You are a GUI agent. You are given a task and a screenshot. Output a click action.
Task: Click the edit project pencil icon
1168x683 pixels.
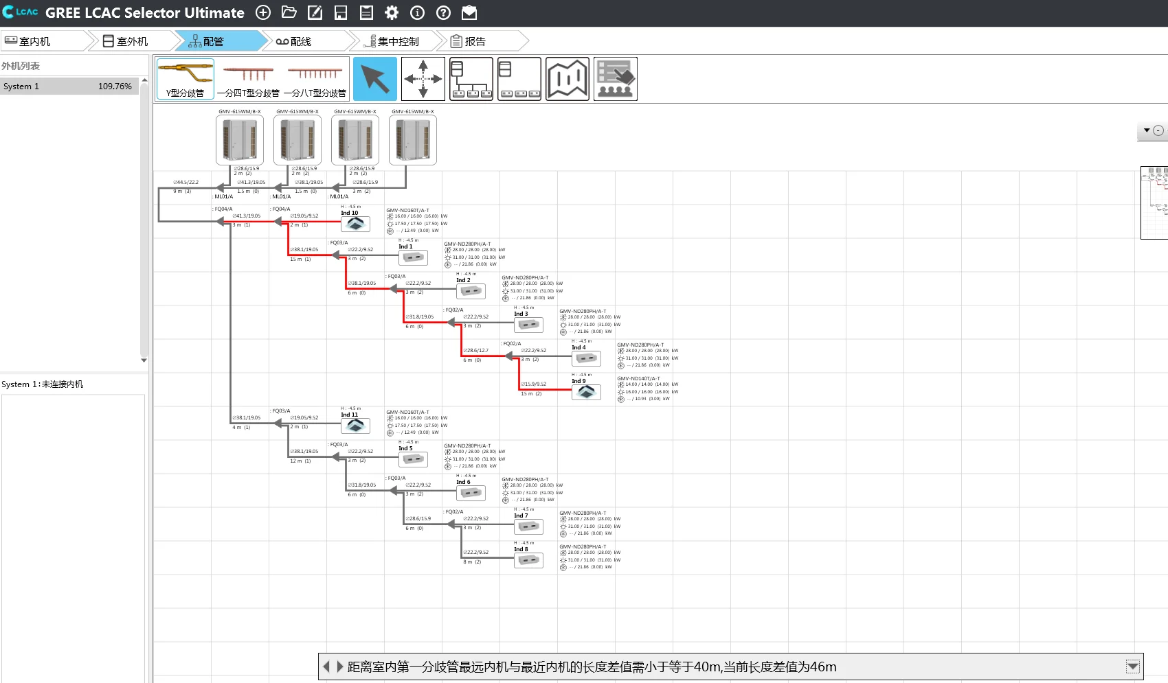(x=315, y=12)
